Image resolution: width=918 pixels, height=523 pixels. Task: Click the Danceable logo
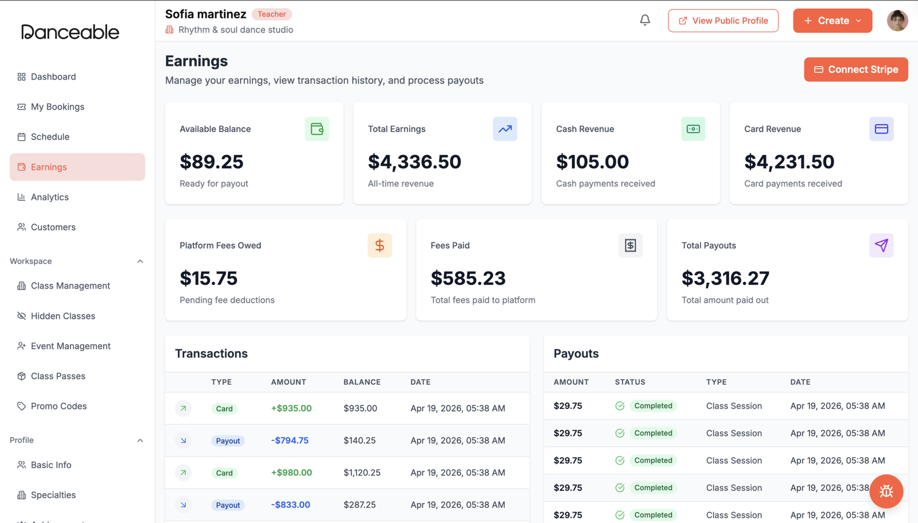(x=70, y=32)
